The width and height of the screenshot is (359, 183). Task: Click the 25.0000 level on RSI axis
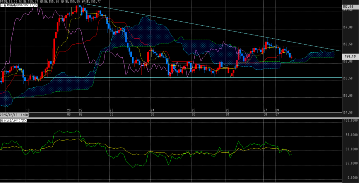[351, 163]
